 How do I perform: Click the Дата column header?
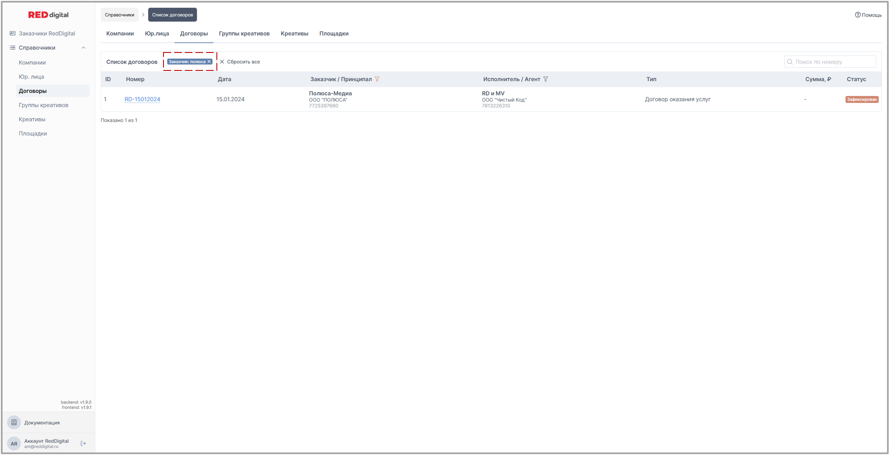(224, 79)
